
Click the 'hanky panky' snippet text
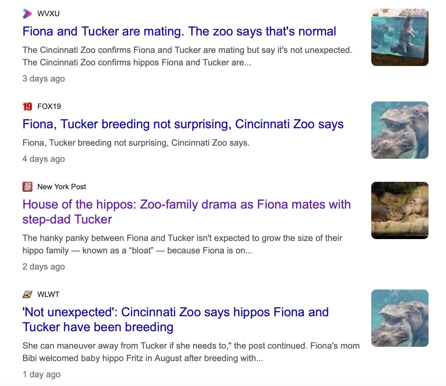tap(182, 244)
